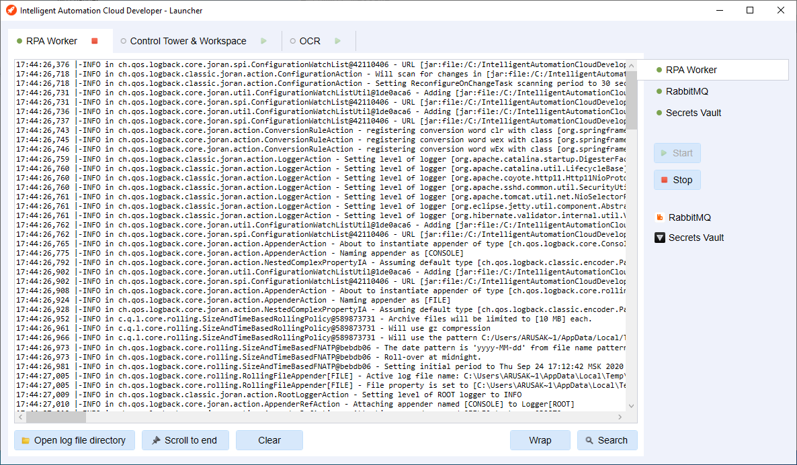Maximize the Launcher window
Viewport: 797px width, 465px height.
coord(750,10)
